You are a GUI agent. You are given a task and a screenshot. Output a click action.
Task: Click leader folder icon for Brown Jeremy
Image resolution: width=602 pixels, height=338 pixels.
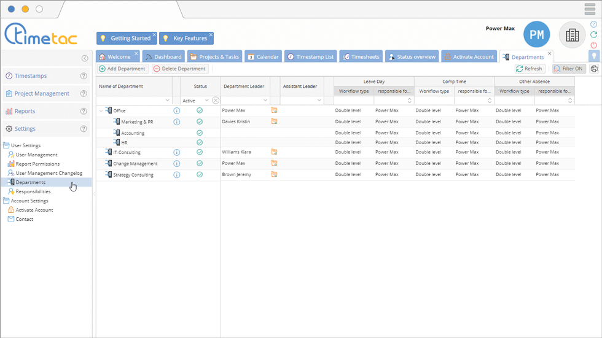[274, 174]
